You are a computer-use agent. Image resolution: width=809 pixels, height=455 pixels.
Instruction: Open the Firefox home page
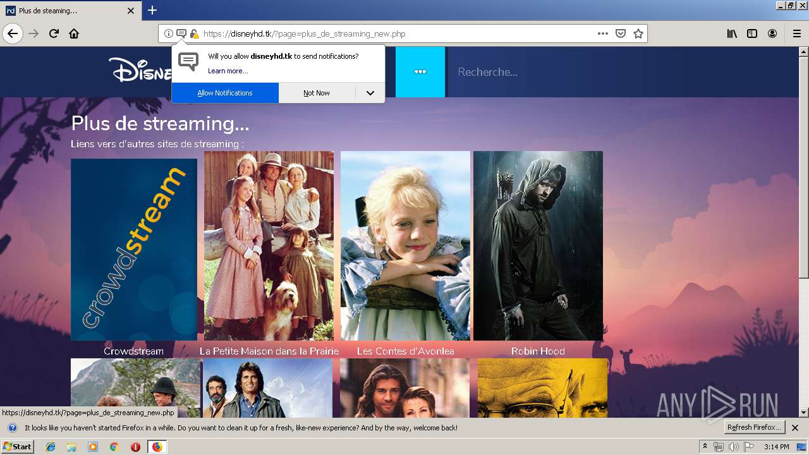tap(74, 33)
